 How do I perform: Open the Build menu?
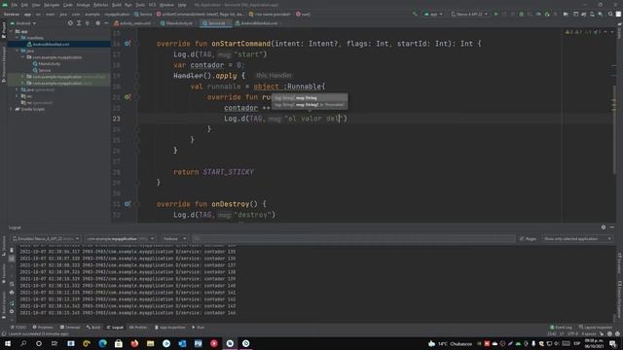point(117,5)
